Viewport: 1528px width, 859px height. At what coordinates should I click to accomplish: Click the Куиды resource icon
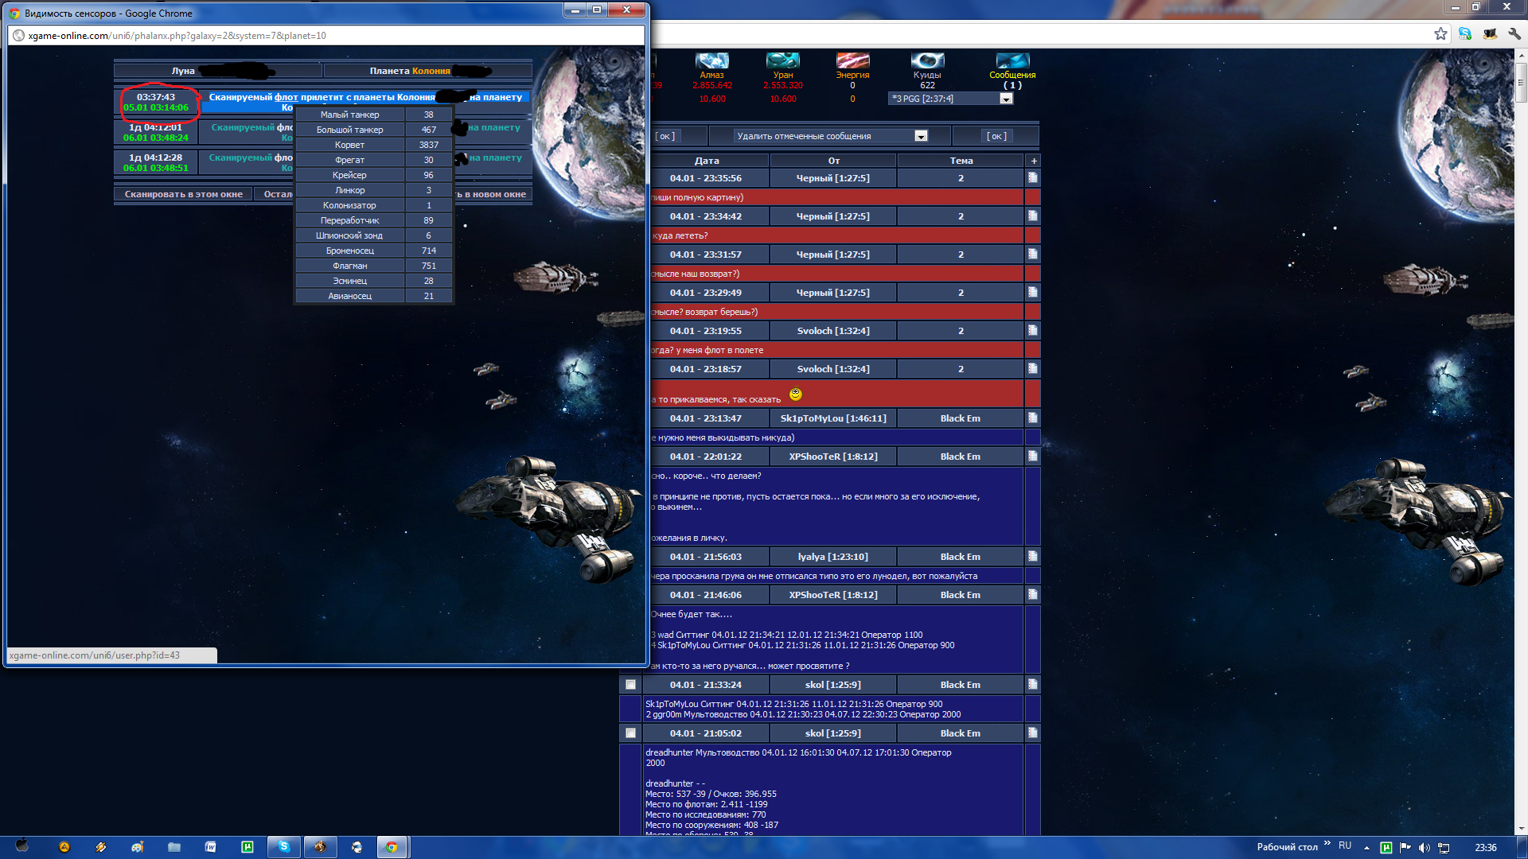tap(927, 61)
